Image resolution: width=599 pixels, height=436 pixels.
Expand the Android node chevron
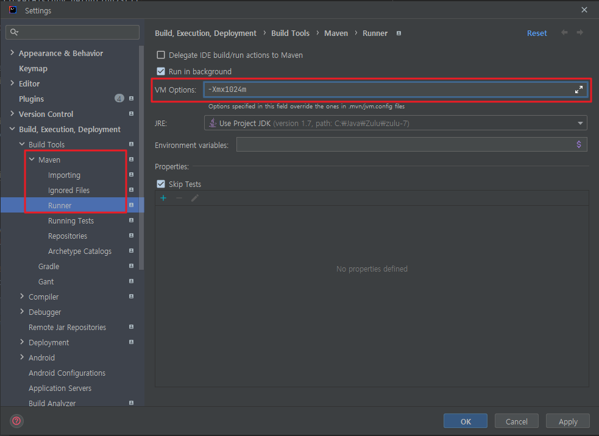point(22,357)
